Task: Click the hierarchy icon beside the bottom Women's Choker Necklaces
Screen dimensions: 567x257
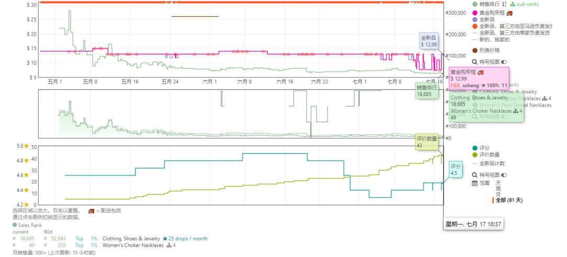Action: pyautogui.click(x=168, y=246)
